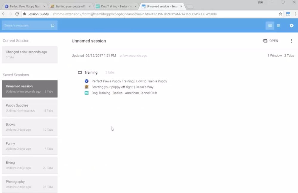Screen dimensions: 298x193
Task: Click the search magnifier icon
Action: [x=52, y=26]
